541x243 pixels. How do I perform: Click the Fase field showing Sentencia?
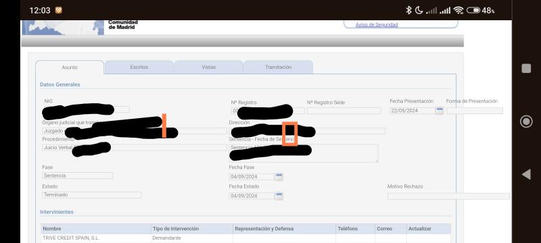point(78,175)
